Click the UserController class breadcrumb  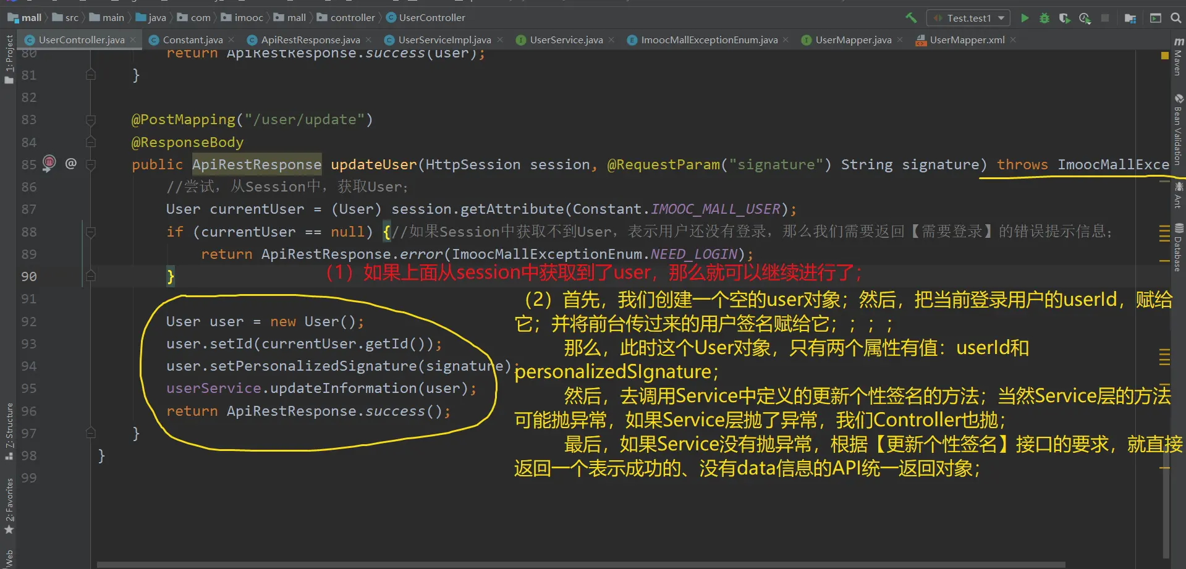tap(426, 18)
